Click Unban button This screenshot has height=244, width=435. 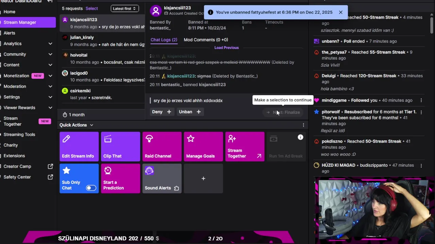pyautogui.click(x=190, y=112)
